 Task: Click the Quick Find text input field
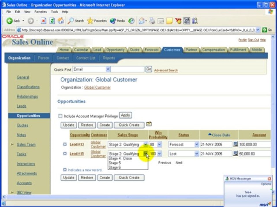tap(127, 69)
